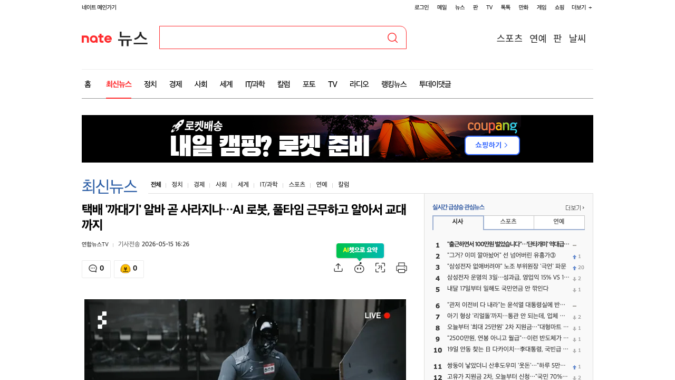This screenshot has width=675, height=380.
Task: Click 쇼핑하기 button in Coupang banner
Action: pyautogui.click(x=492, y=145)
